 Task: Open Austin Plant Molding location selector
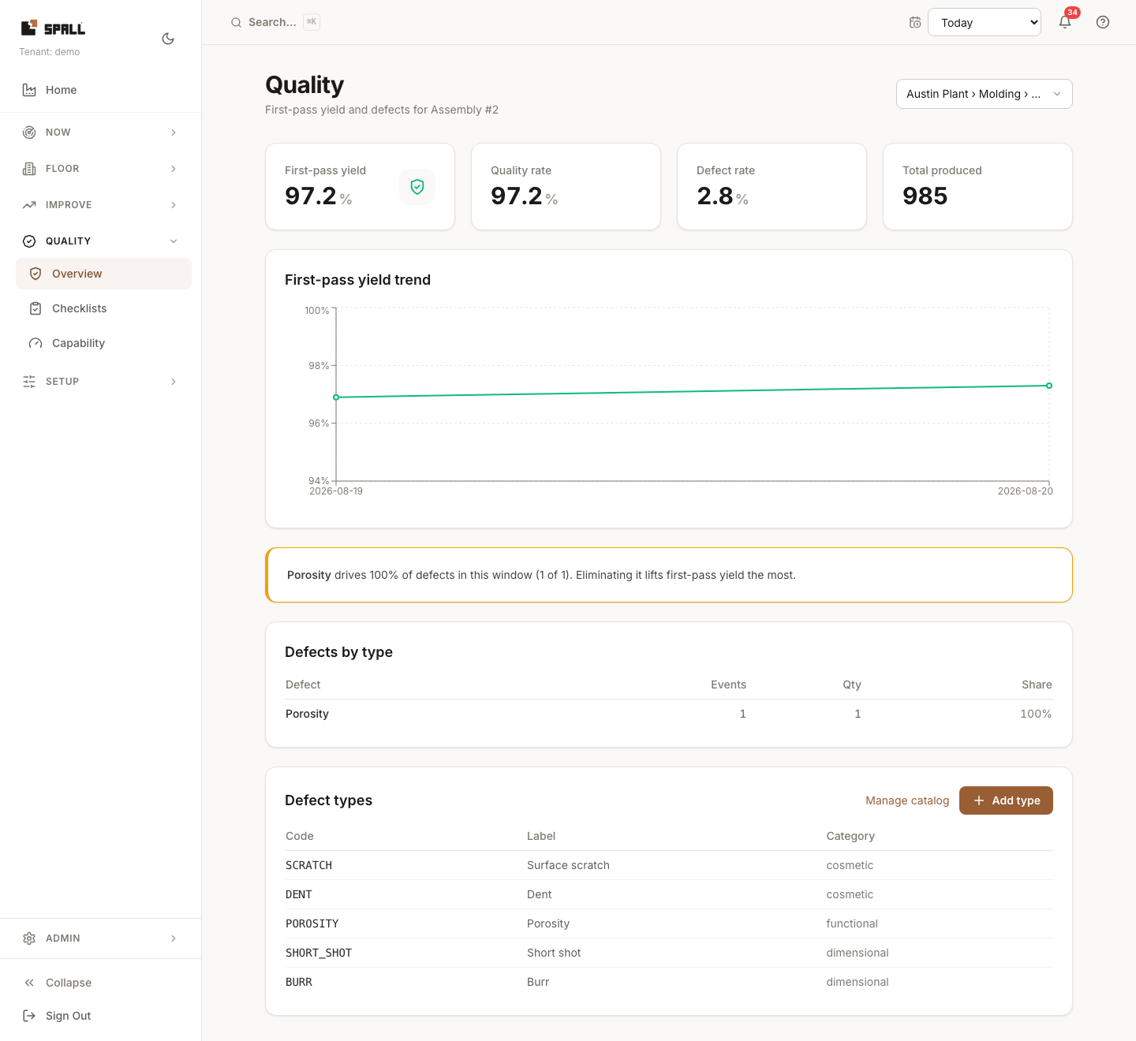point(985,94)
